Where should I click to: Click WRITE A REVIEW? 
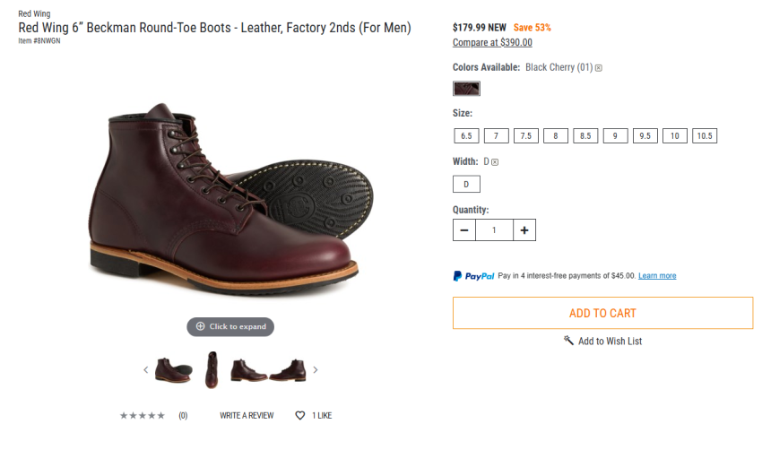tap(247, 416)
